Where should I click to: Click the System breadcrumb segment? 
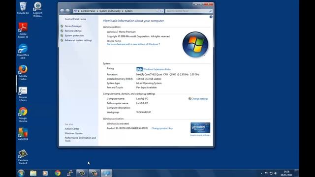[x=128, y=11]
